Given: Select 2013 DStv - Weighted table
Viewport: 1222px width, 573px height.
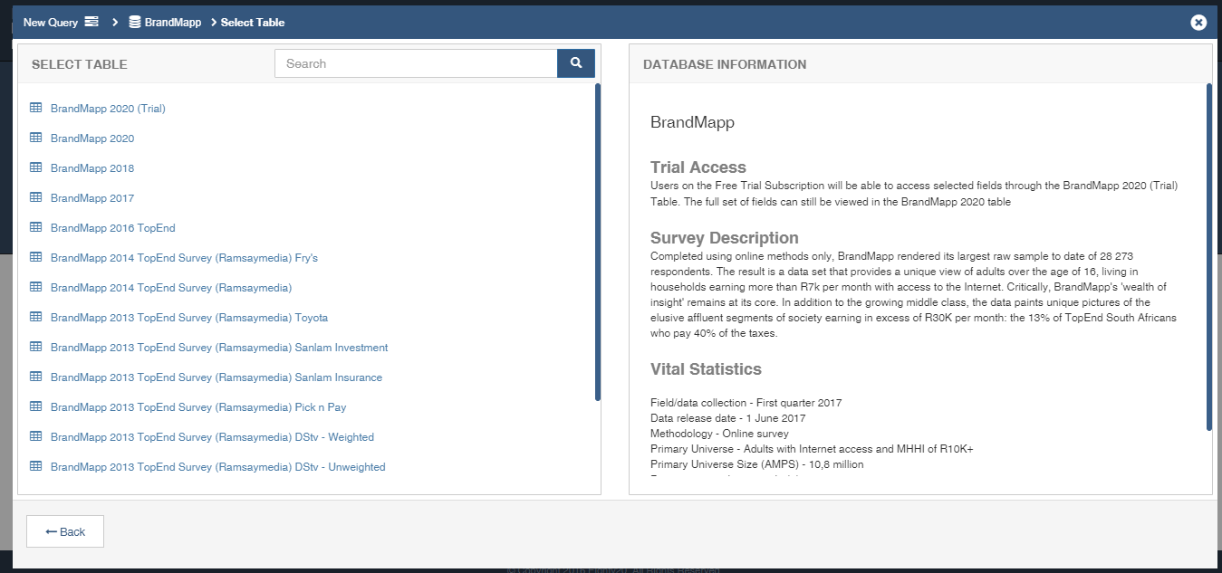Looking at the screenshot, I should 212,437.
